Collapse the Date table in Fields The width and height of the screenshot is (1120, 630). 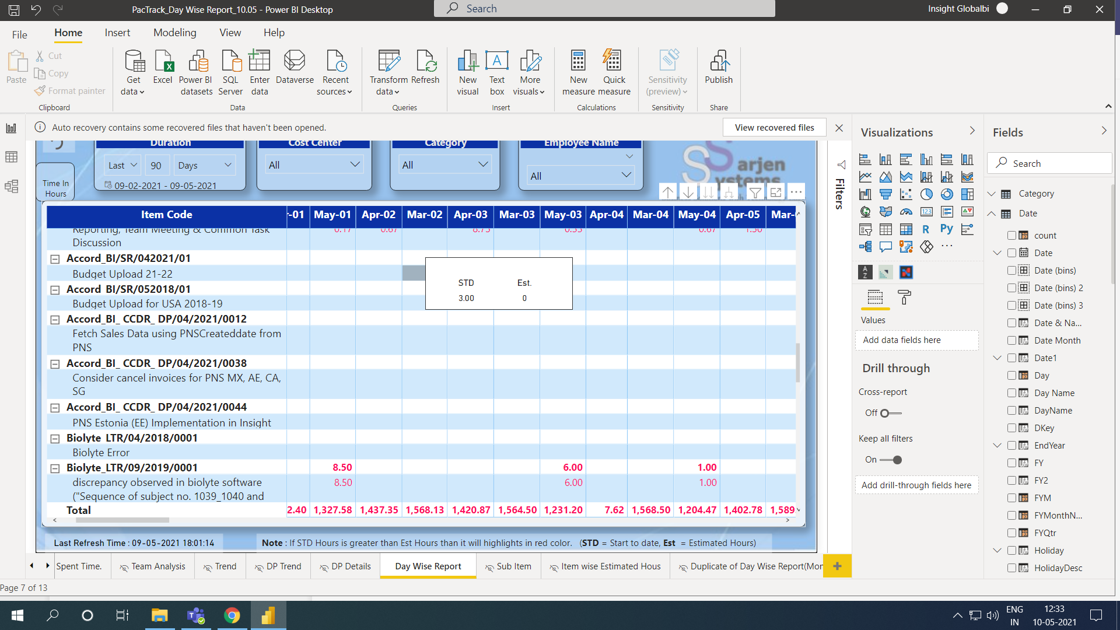(992, 213)
